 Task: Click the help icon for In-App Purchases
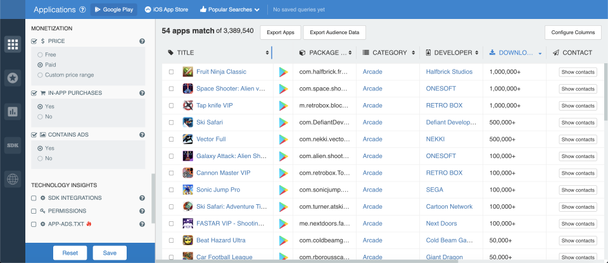pos(142,93)
